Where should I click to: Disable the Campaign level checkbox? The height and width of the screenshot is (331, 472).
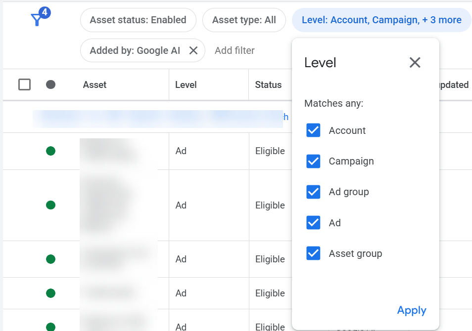[313, 161]
